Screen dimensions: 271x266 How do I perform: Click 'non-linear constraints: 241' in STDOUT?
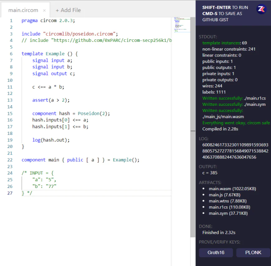click(x=229, y=49)
